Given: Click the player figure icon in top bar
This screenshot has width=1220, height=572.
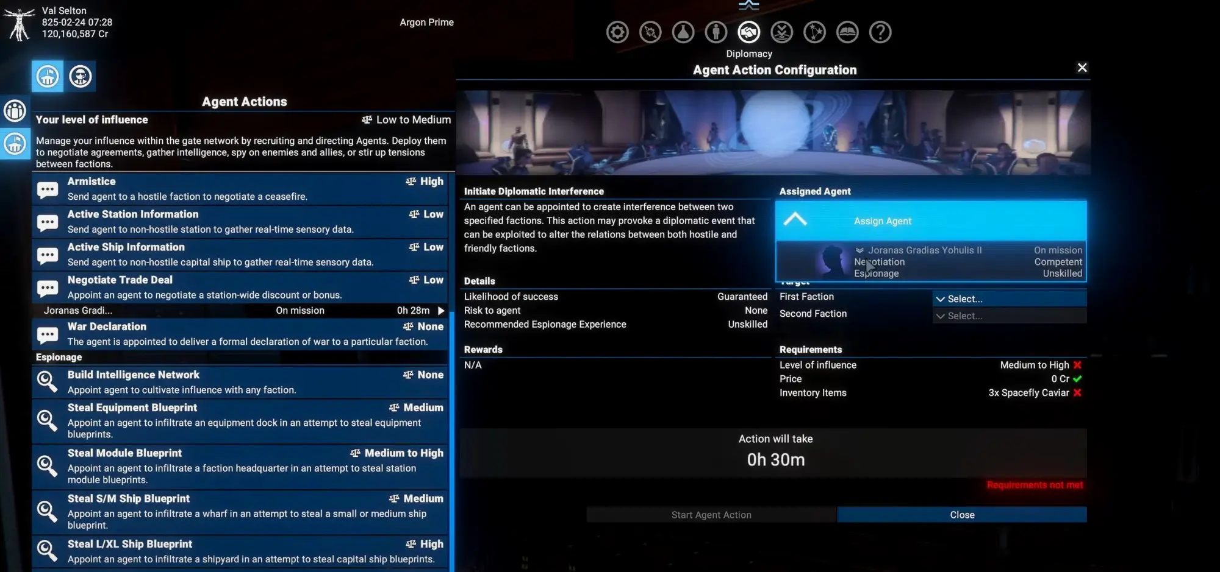Looking at the screenshot, I should (716, 32).
